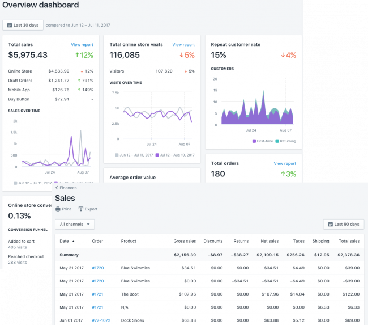This screenshot has height=325, width=368.
Task: Click the calendar icon on Last 90 days
Action: click(330, 224)
